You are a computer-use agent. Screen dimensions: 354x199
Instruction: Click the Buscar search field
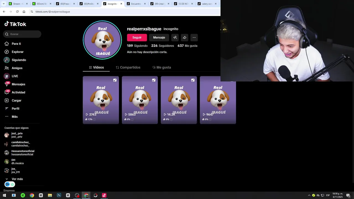click(22, 34)
